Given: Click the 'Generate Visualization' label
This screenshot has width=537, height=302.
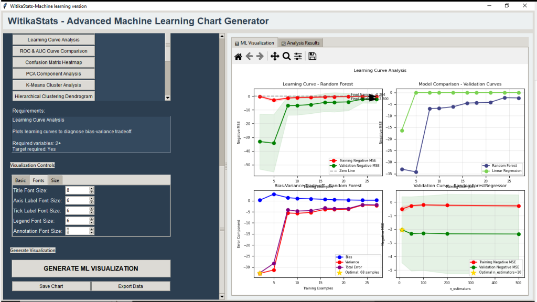Looking at the screenshot, I should coord(33,250).
